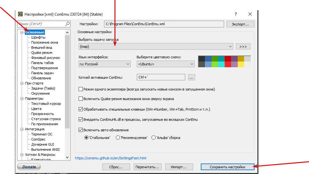Open the SettingsFast.html help link
The image size is (309, 174).
110,158
